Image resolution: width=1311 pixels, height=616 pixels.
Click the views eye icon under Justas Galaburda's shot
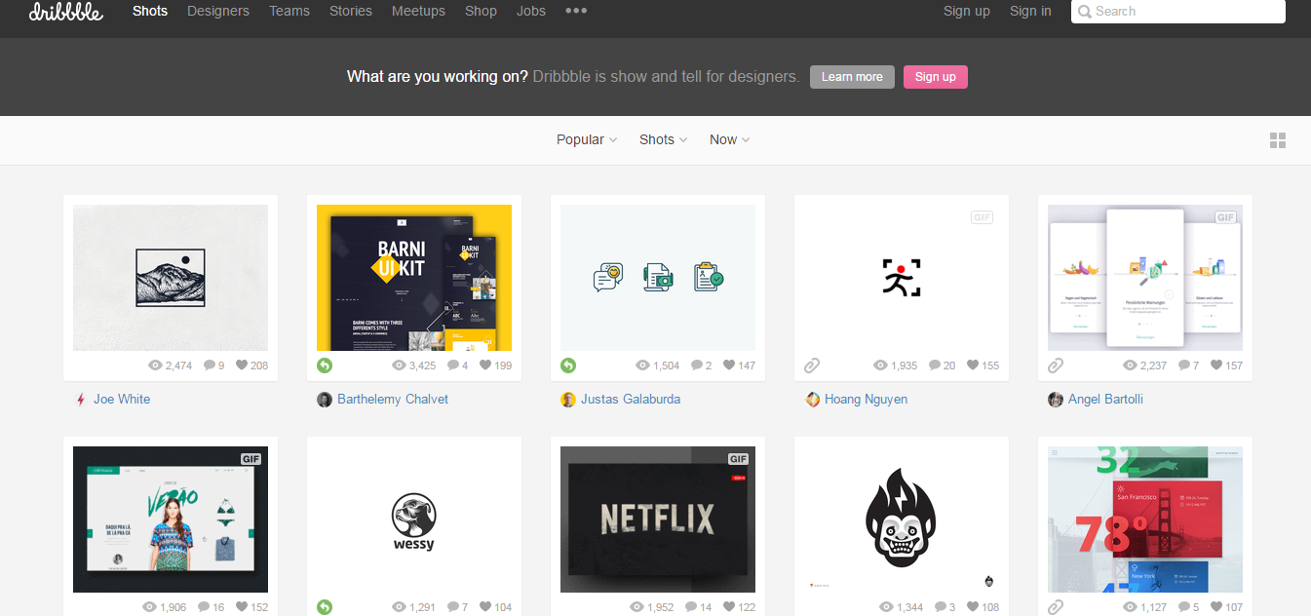639,366
